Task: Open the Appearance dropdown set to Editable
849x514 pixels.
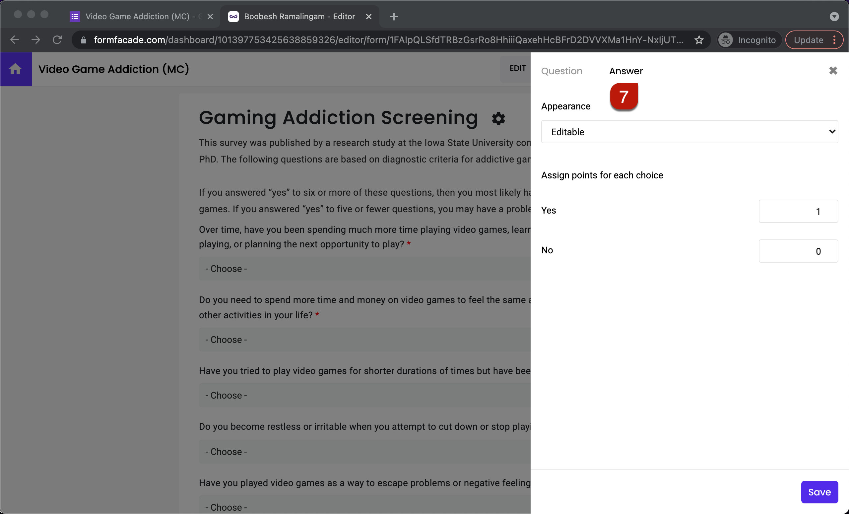Action: click(689, 132)
